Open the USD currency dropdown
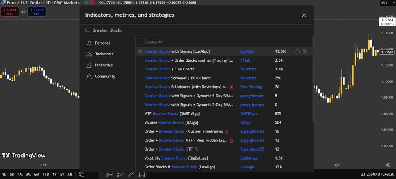396x179 pixels. pyautogui.click(x=384, y=3)
